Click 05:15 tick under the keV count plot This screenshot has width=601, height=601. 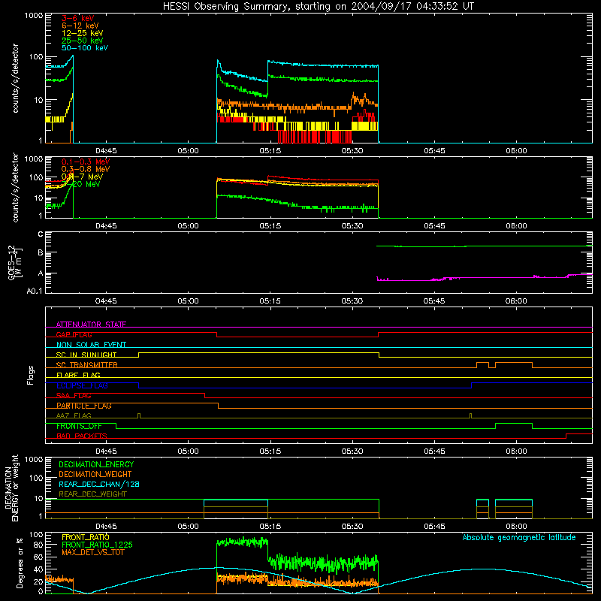point(270,151)
